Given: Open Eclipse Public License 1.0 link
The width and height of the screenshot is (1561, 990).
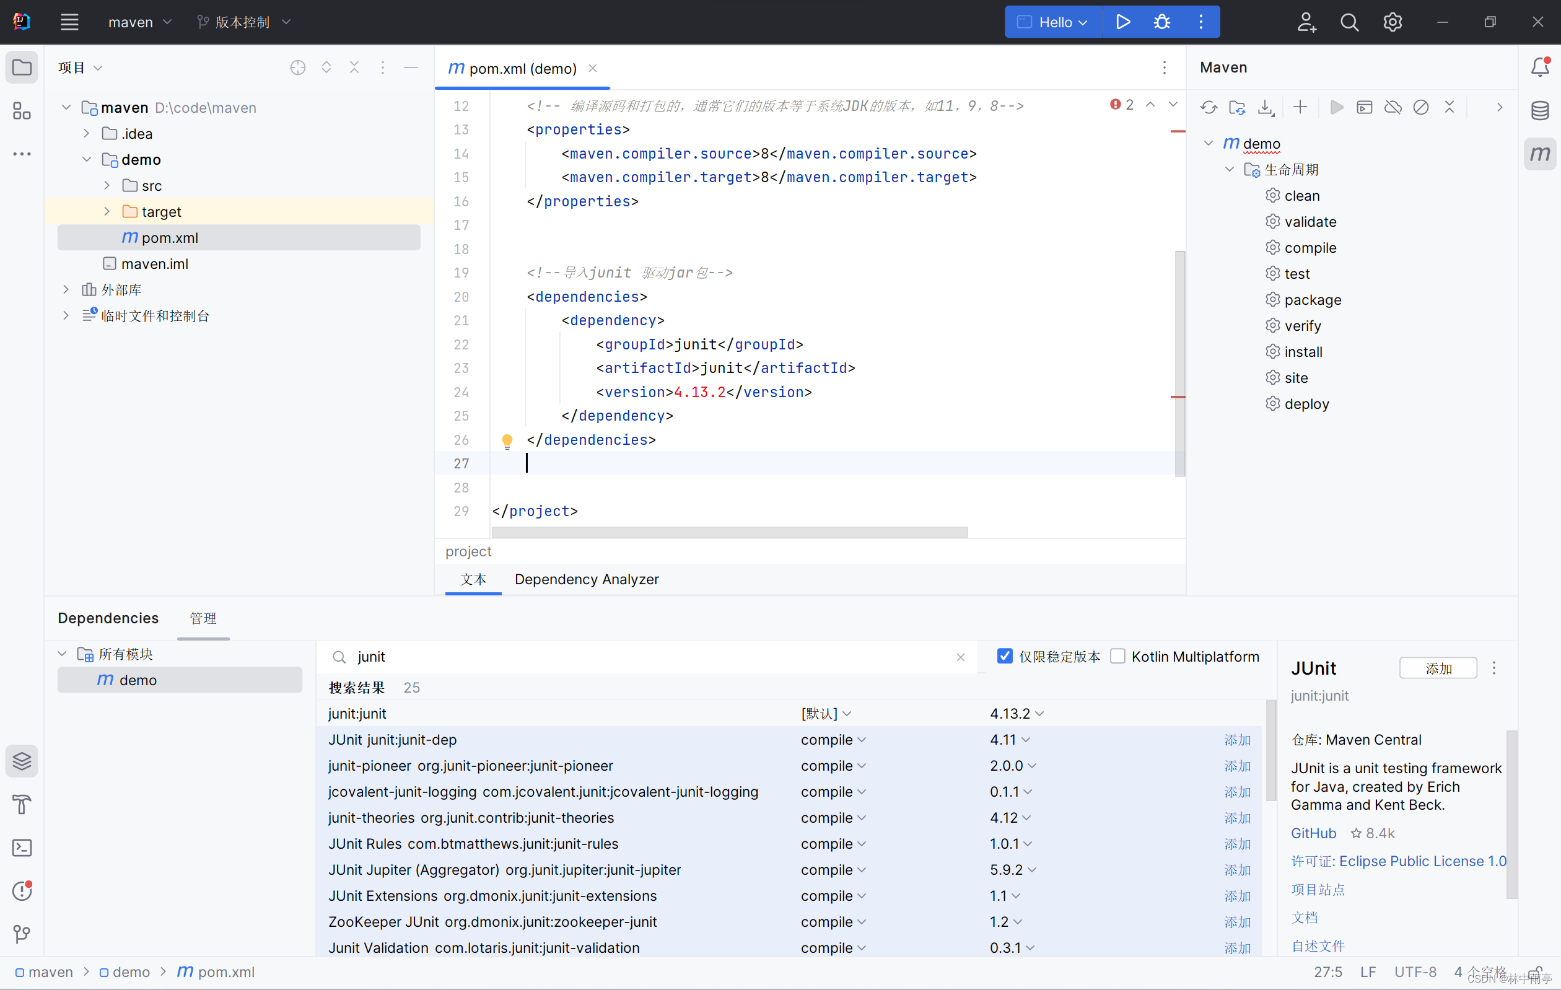Looking at the screenshot, I should tap(1422, 861).
